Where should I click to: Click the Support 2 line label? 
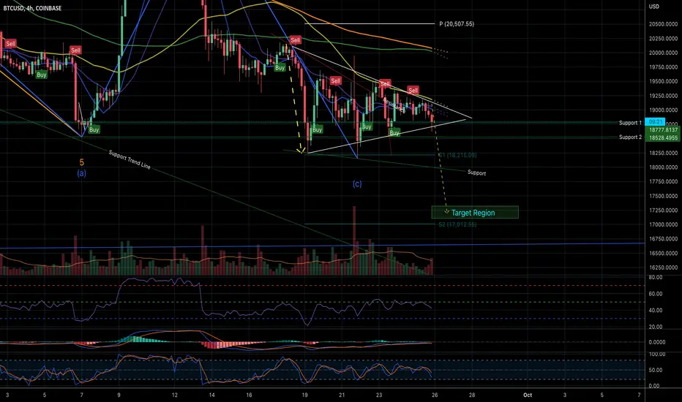point(630,137)
